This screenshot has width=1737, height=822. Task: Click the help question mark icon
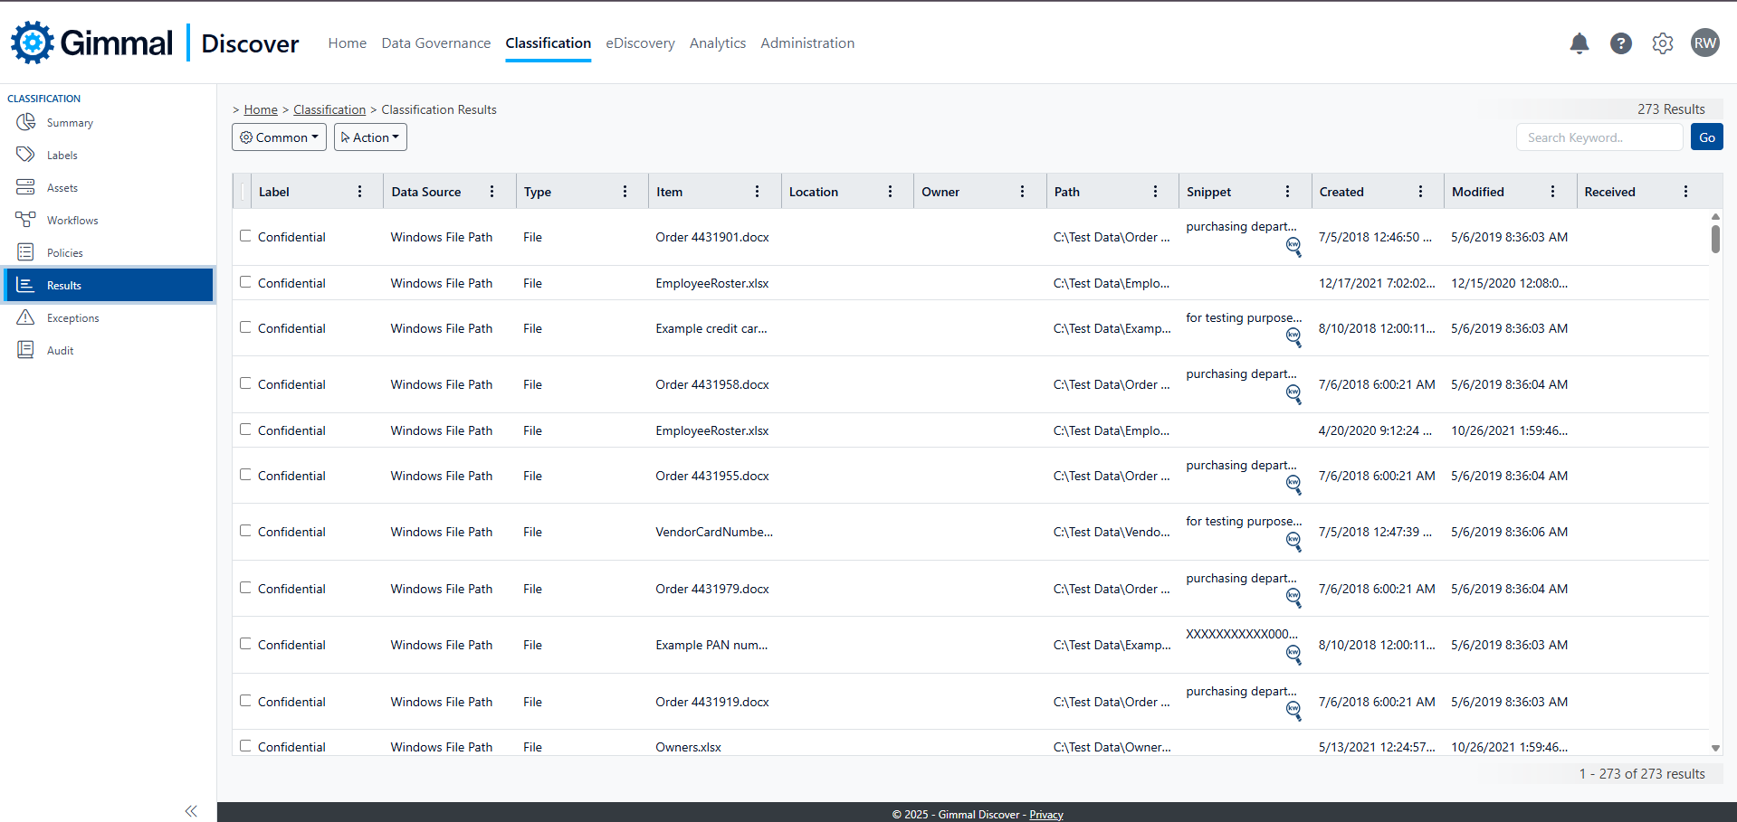click(1620, 43)
